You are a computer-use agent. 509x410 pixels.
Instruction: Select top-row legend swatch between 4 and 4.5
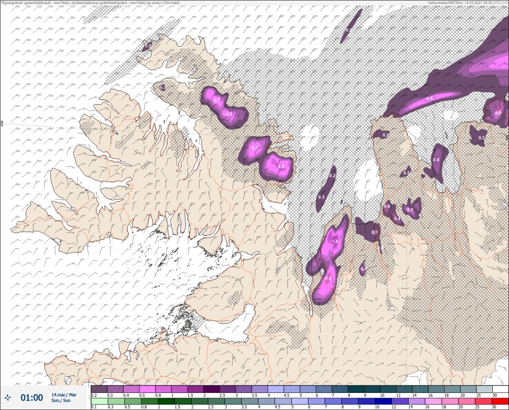click(x=276, y=389)
